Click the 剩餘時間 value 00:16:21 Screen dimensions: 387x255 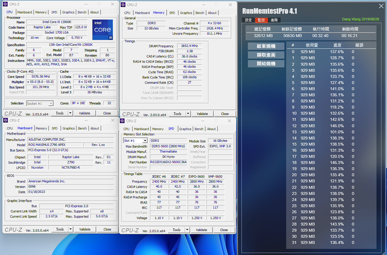click(x=349, y=36)
